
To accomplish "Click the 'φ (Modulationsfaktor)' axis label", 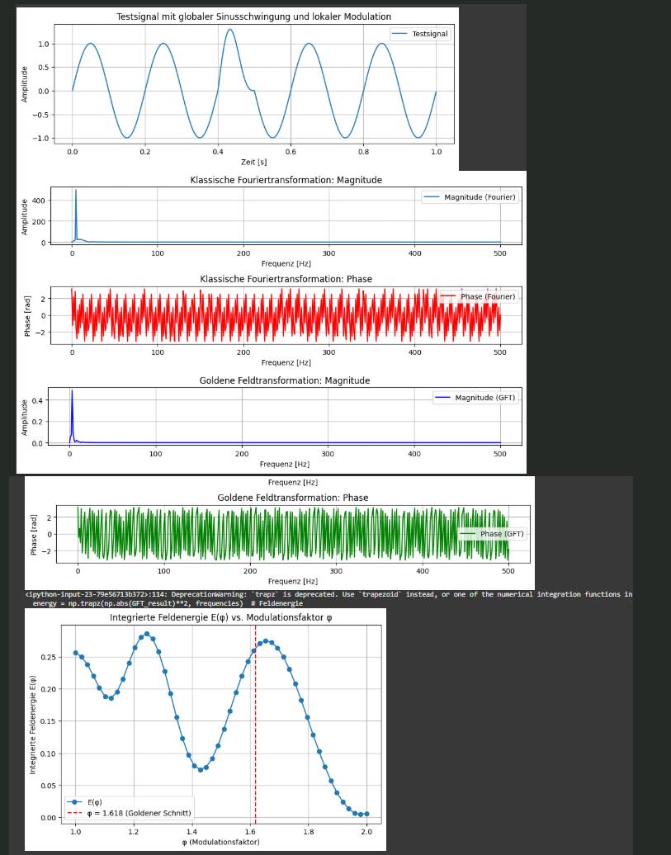I will pos(220,842).
